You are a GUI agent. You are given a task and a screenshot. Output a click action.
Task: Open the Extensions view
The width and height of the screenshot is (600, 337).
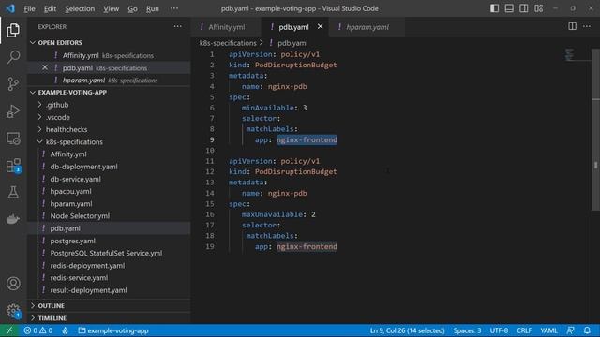pyautogui.click(x=13, y=166)
